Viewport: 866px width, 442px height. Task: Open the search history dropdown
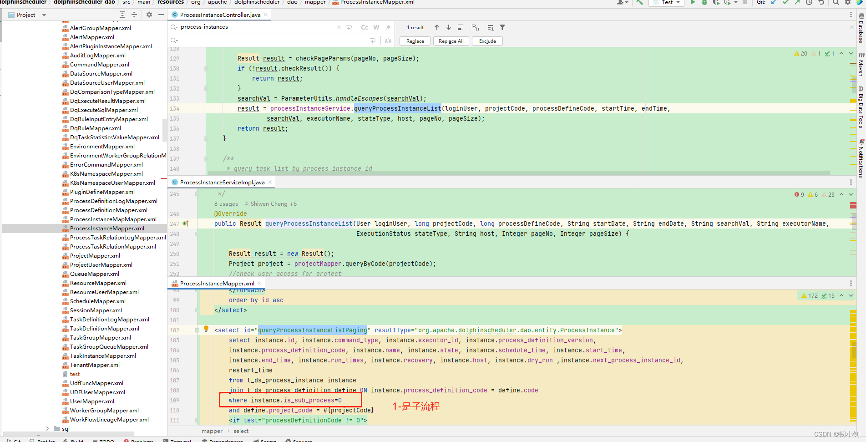(174, 27)
